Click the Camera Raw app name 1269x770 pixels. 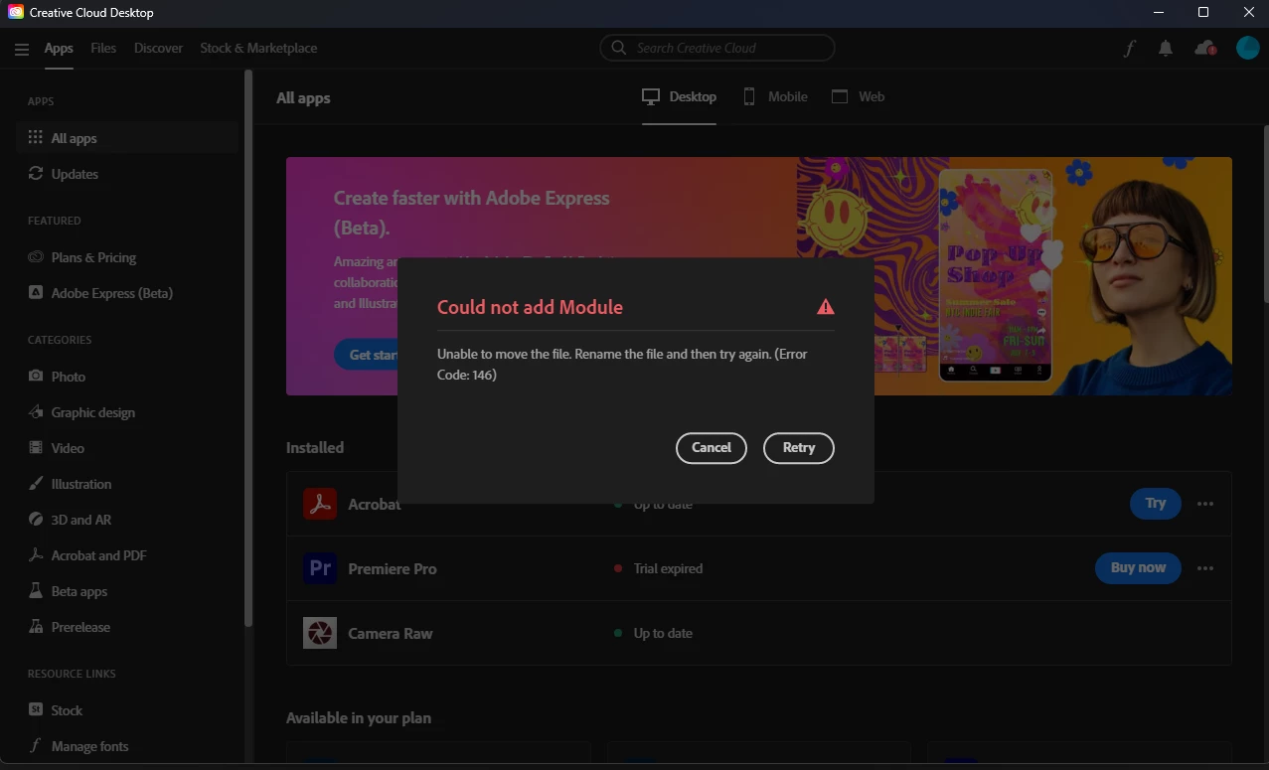click(x=391, y=633)
